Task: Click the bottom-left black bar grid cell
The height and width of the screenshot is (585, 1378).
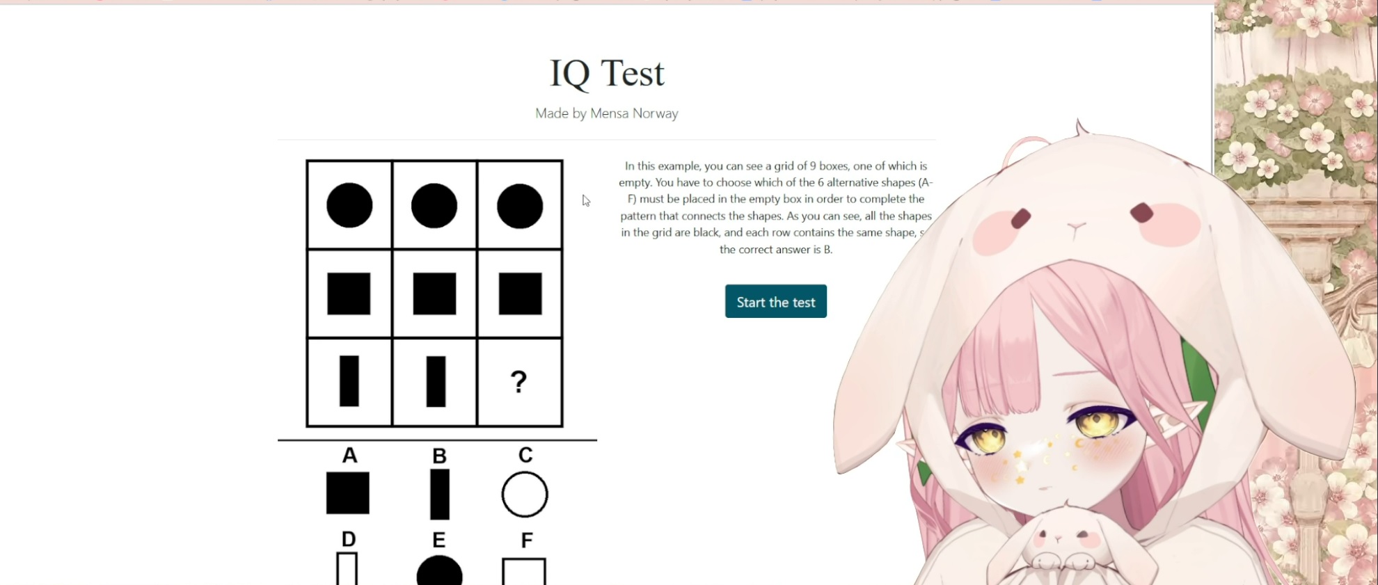Action: click(x=349, y=382)
